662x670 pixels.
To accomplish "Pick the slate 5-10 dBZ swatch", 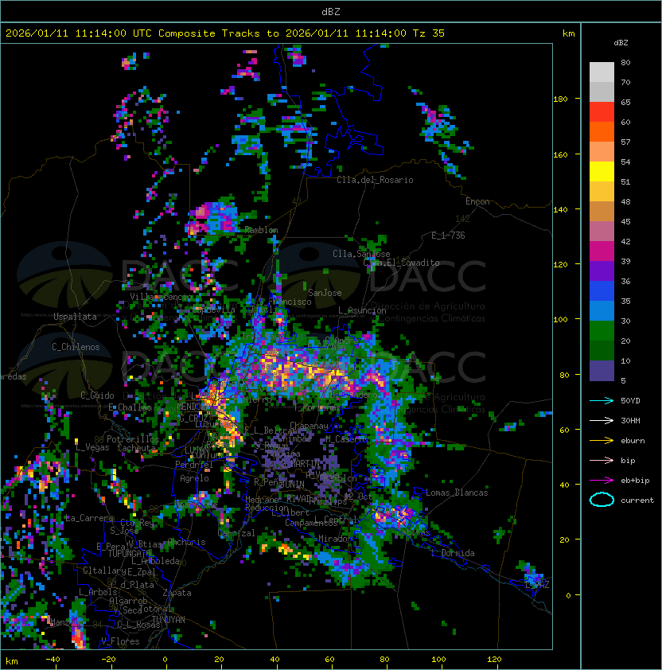I will [x=602, y=371].
